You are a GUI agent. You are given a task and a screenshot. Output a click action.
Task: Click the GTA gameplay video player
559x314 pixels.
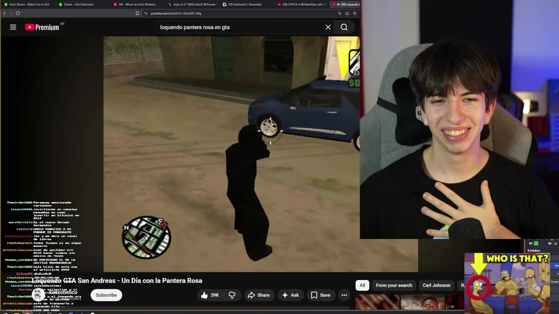[x=231, y=154]
